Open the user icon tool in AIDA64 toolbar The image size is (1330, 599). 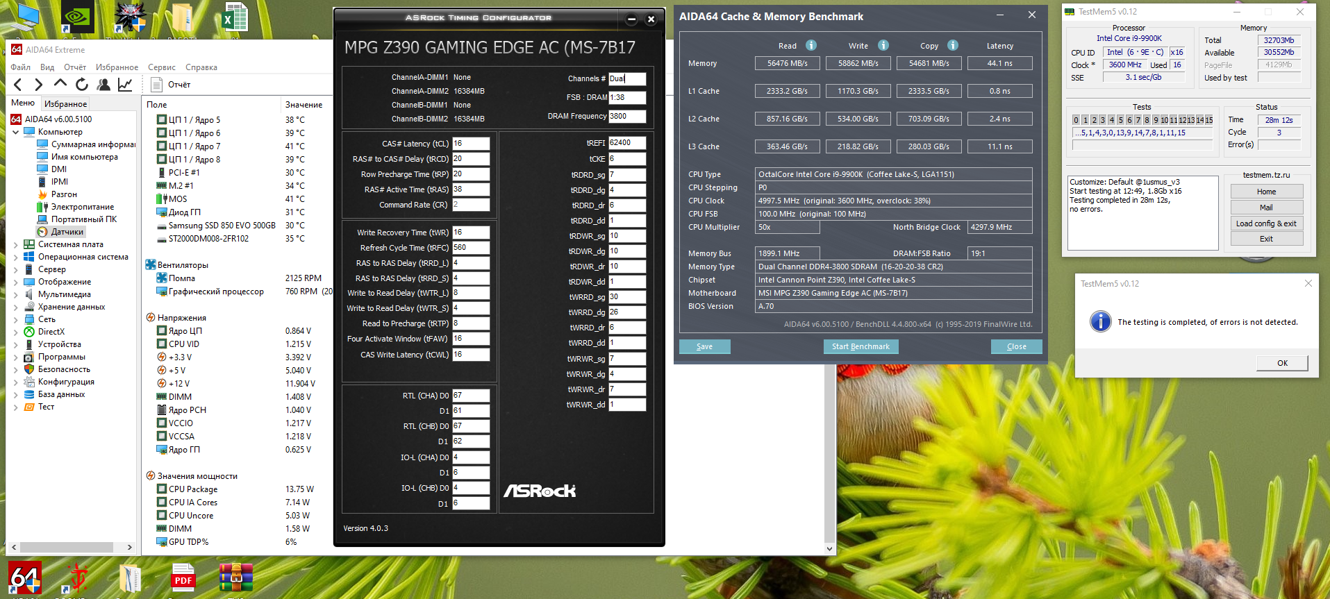pos(103,85)
